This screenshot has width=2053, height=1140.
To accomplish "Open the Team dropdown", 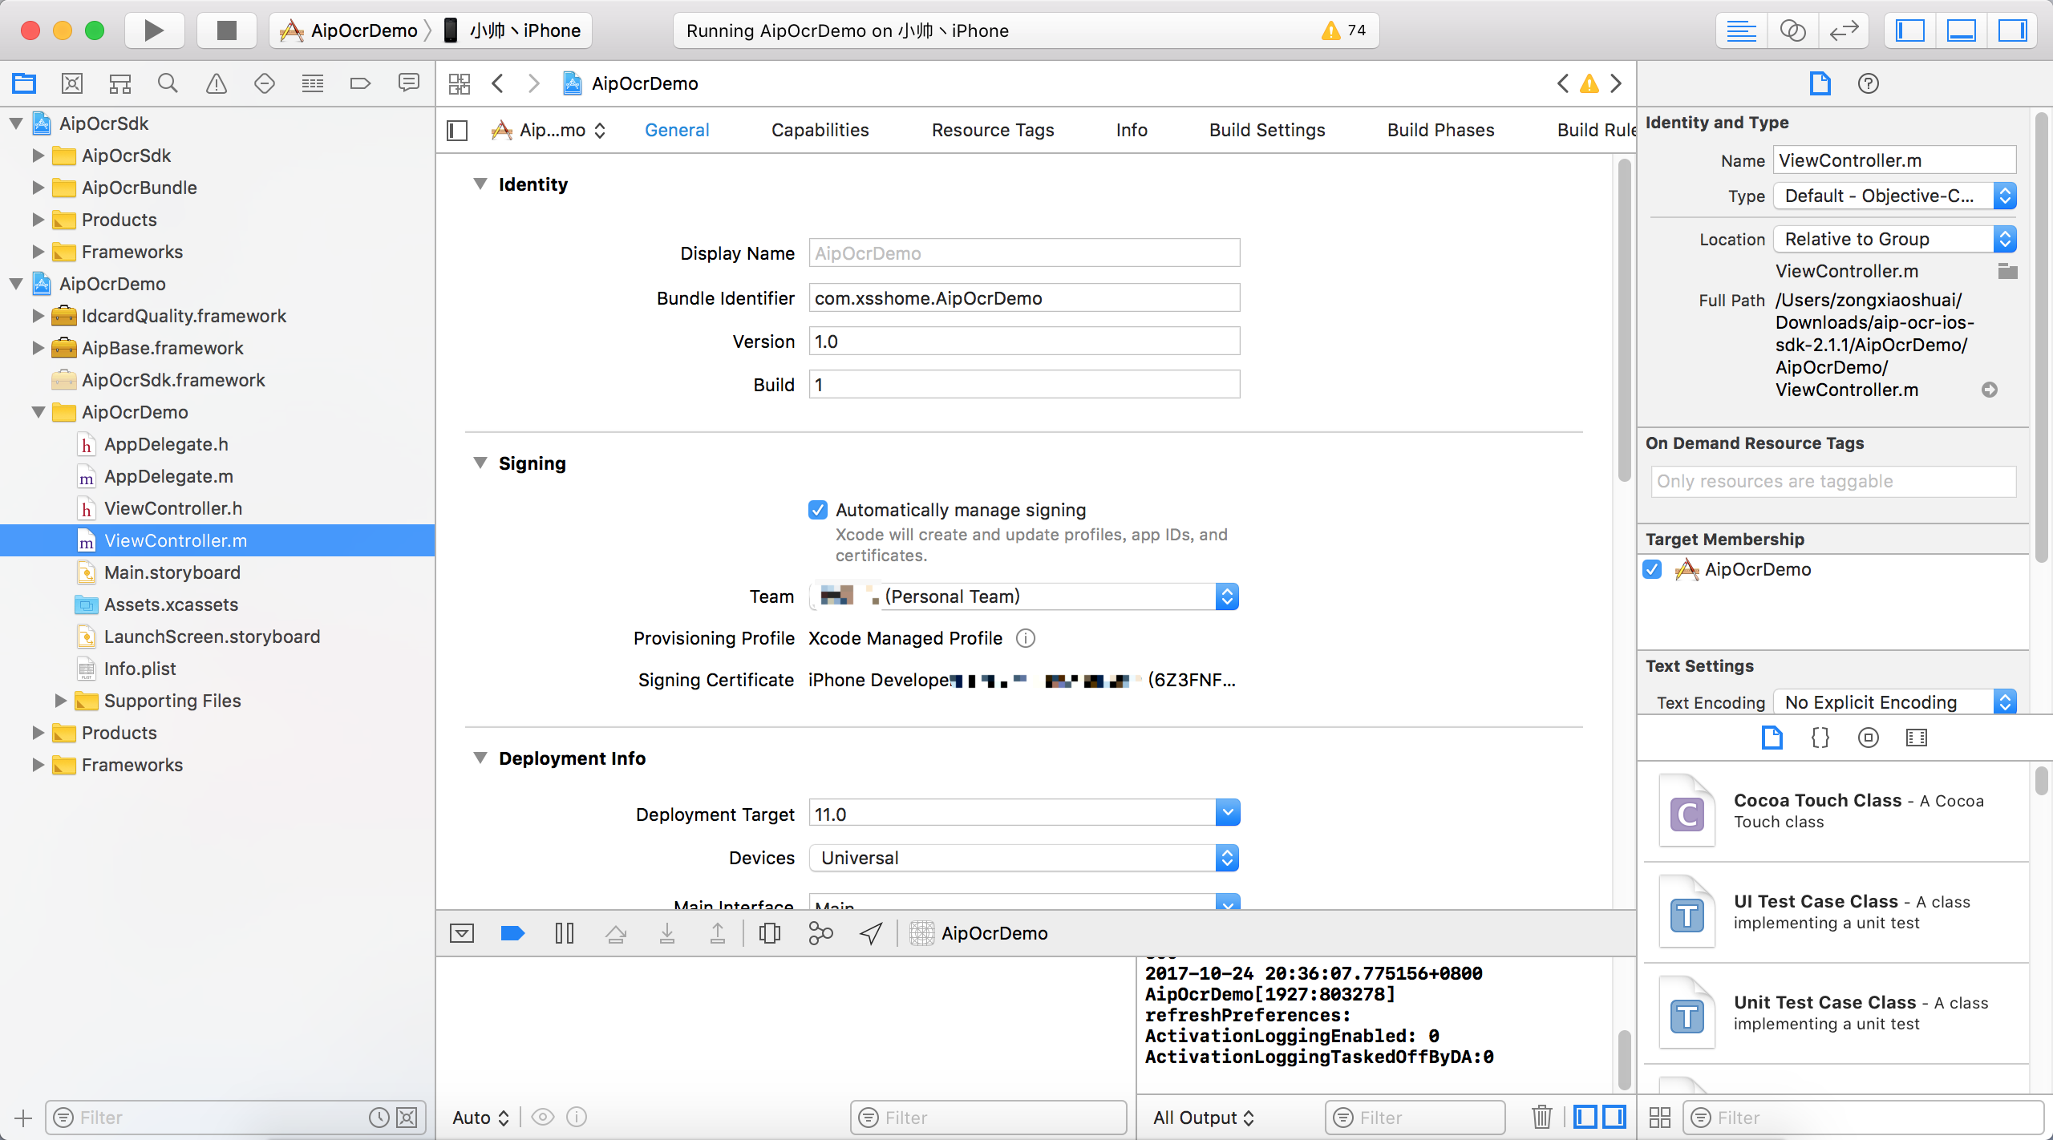I will coord(1025,596).
